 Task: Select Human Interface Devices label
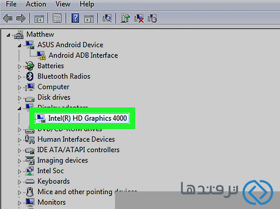click(76, 139)
